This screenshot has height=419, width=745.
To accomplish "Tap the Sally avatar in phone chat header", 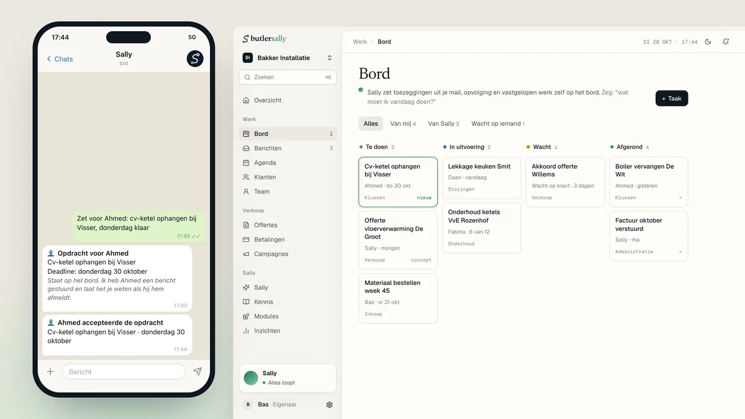I will pos(195,58).
